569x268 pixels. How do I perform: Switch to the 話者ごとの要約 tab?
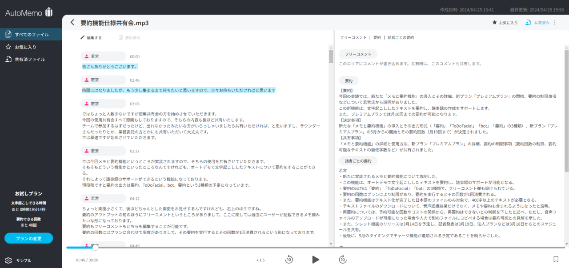401,38
